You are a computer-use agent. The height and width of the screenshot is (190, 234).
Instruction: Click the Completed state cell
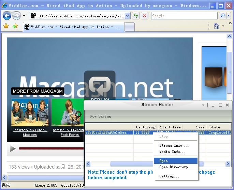click(x=219, y=132)
